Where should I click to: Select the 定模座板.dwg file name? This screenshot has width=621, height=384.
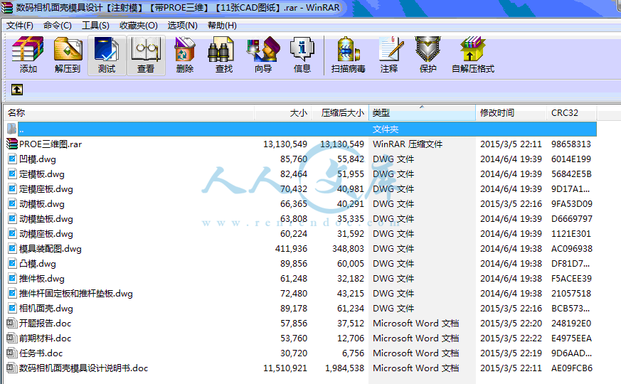(46, 189)
